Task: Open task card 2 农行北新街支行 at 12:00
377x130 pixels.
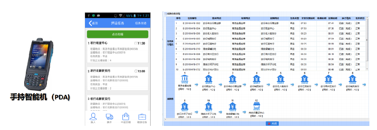Action: click(118, 79)
